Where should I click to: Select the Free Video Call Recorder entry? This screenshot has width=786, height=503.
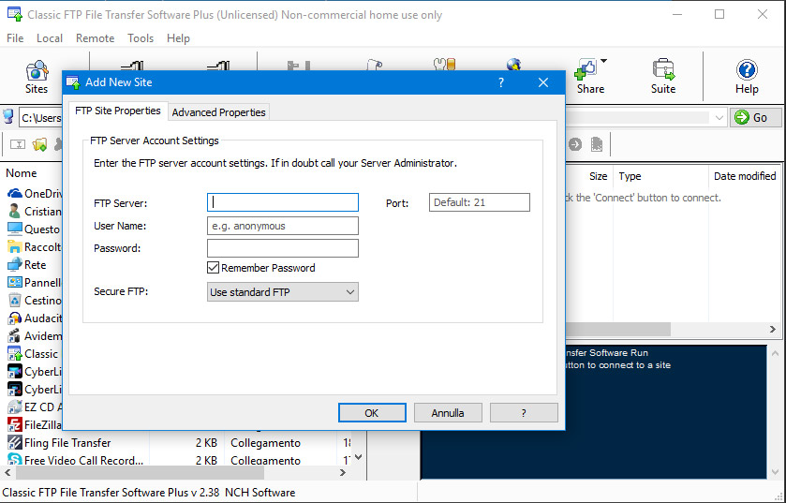[x=83, y=460]
